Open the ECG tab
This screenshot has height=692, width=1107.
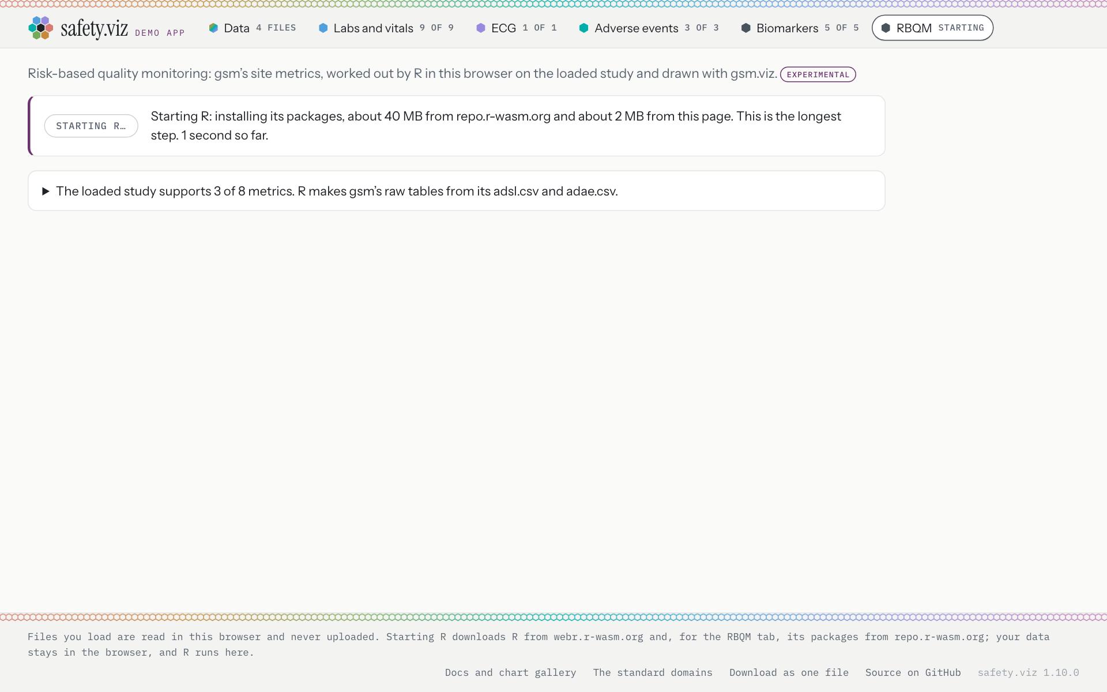click(517, 28)
